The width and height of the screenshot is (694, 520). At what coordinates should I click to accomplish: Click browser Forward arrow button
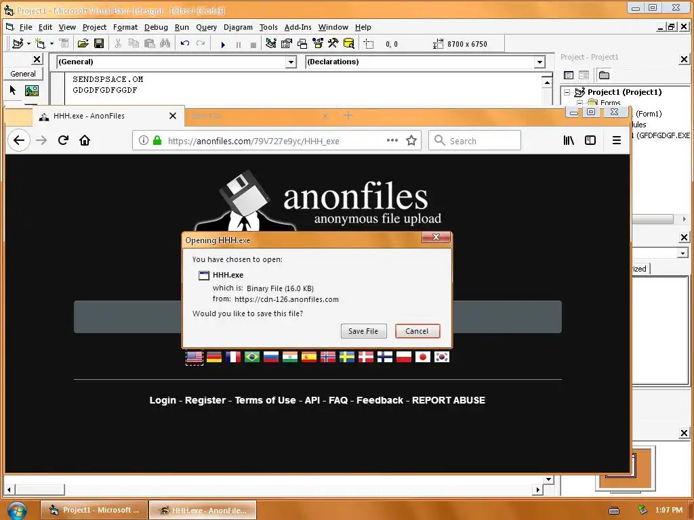[41, 140]
